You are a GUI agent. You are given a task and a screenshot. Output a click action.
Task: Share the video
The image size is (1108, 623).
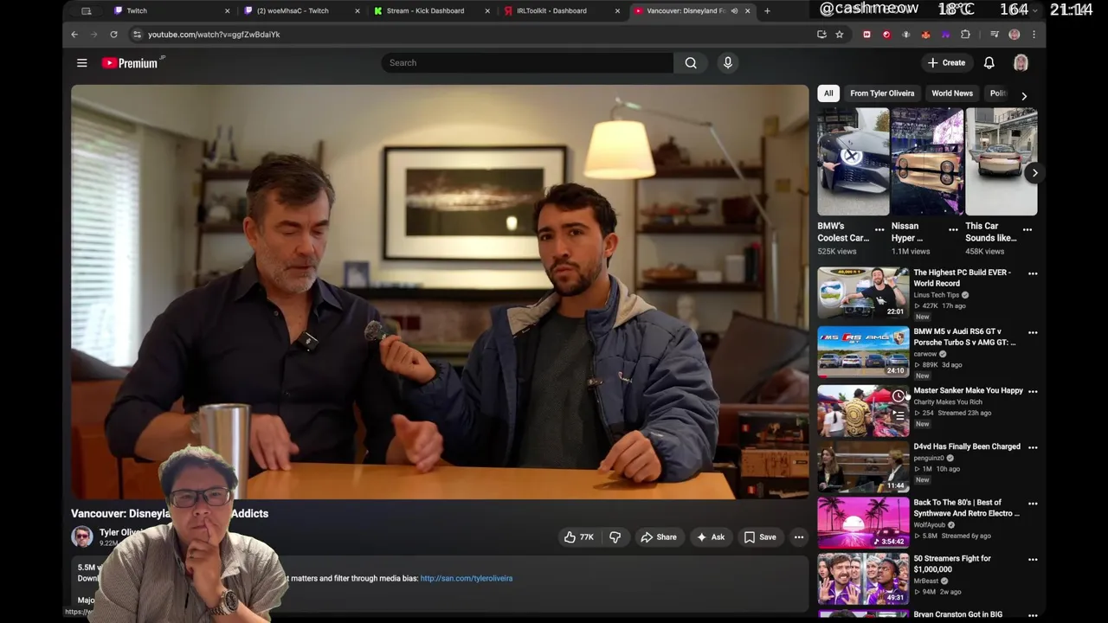pos(658,537)
